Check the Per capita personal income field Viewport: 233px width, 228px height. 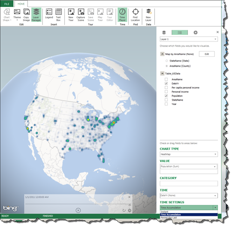coord(166,88)
